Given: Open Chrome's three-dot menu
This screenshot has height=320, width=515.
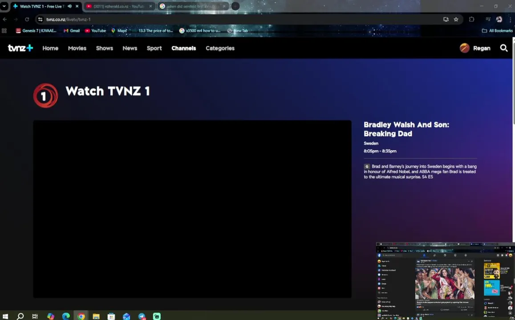Looking at the screenshot, I should click(x=511, y=20).
